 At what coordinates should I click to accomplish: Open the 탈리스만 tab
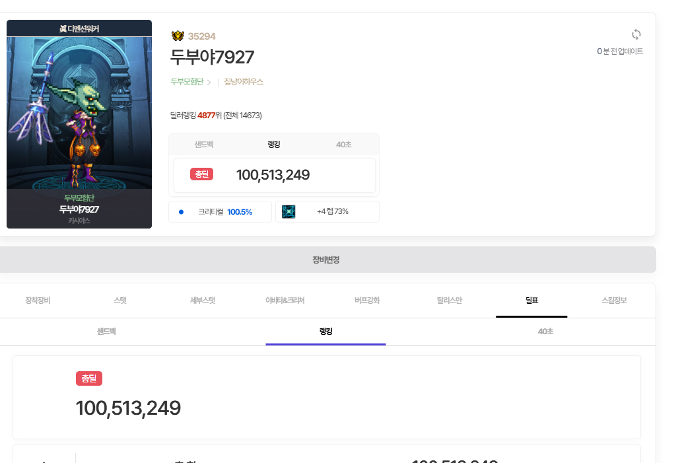pyautogui.click(x=449, y=301)
